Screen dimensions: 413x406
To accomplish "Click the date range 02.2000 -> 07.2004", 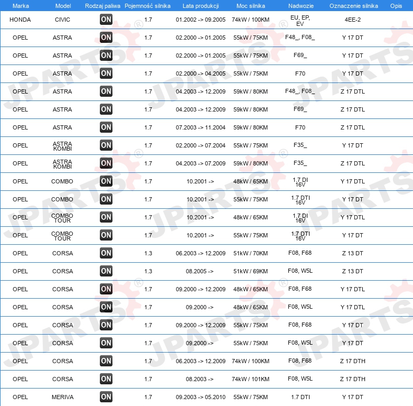I will click(201, 145).
